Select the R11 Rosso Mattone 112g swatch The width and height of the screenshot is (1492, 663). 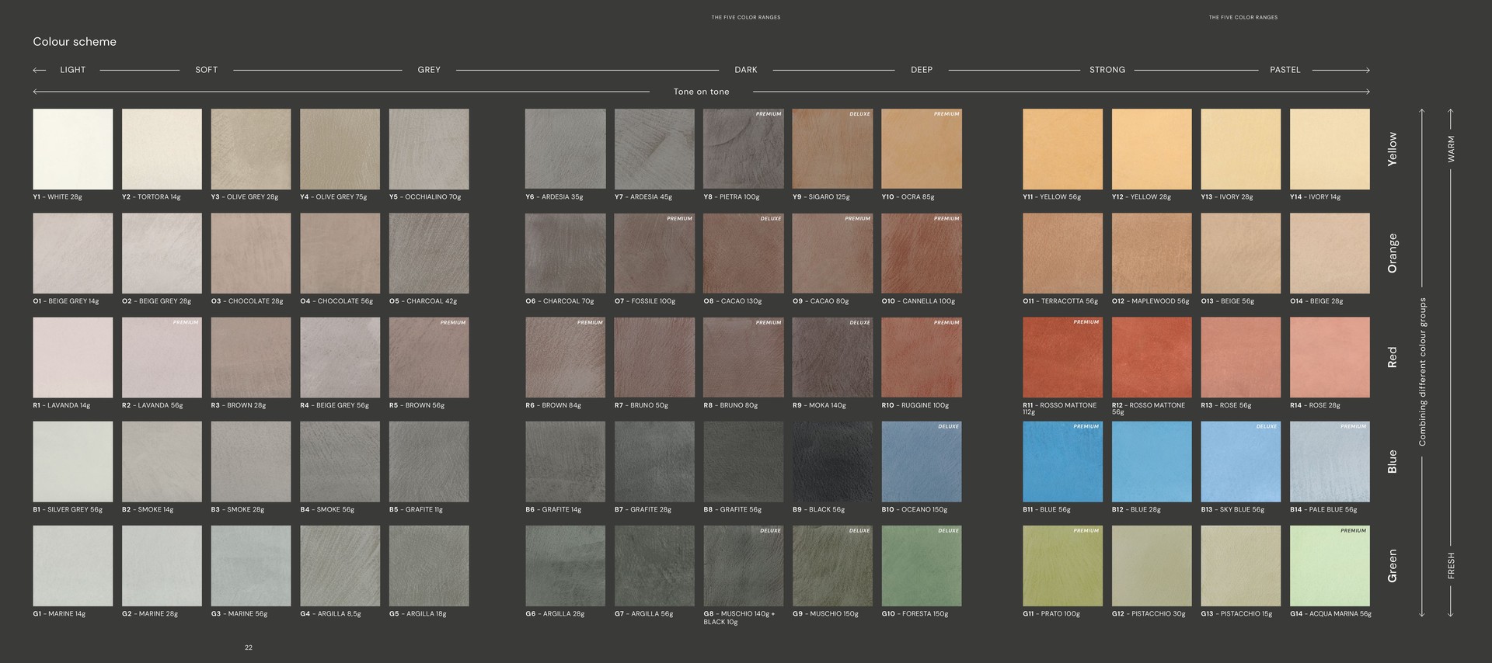click(1062, 357)
